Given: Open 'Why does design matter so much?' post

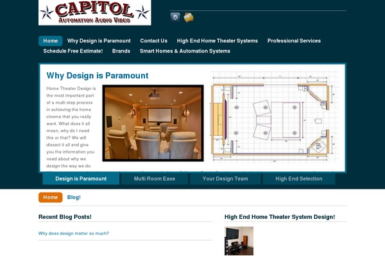Looking at the screenshot, I should 74,234.
